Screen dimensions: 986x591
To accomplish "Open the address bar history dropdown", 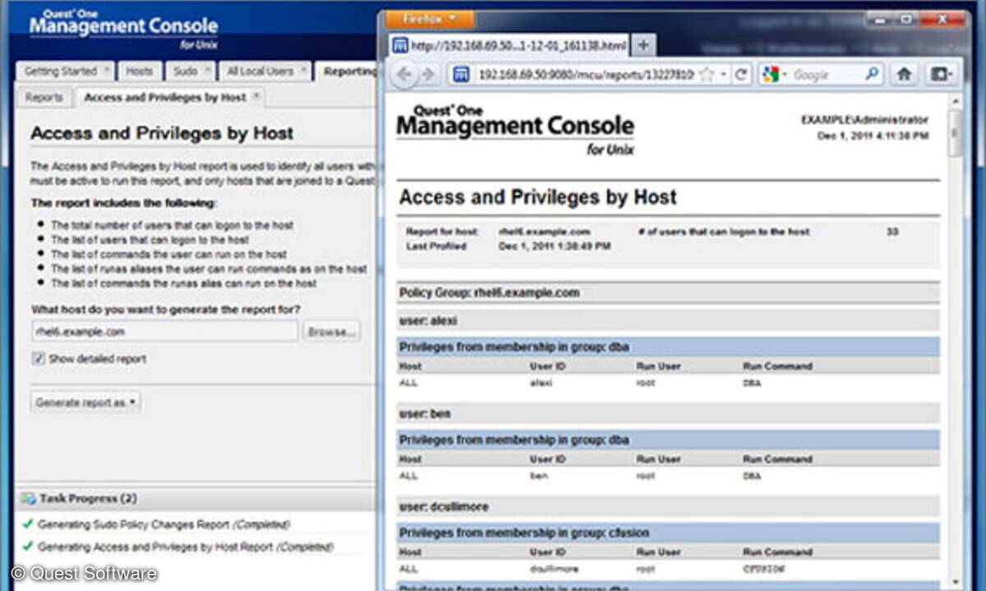I will click(723, 75).
